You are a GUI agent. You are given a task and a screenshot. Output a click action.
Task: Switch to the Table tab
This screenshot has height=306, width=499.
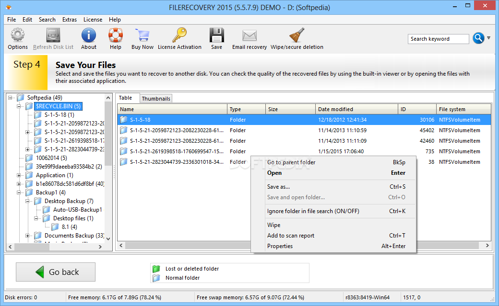click(125, 98)
